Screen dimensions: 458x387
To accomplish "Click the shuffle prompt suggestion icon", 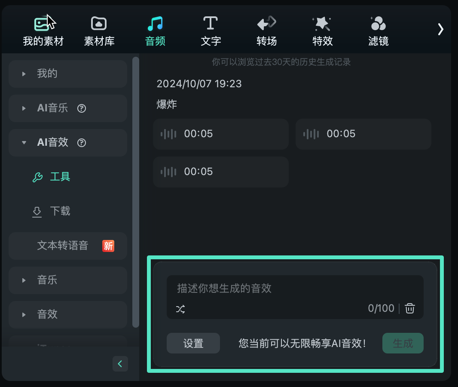I will point(180,309).
